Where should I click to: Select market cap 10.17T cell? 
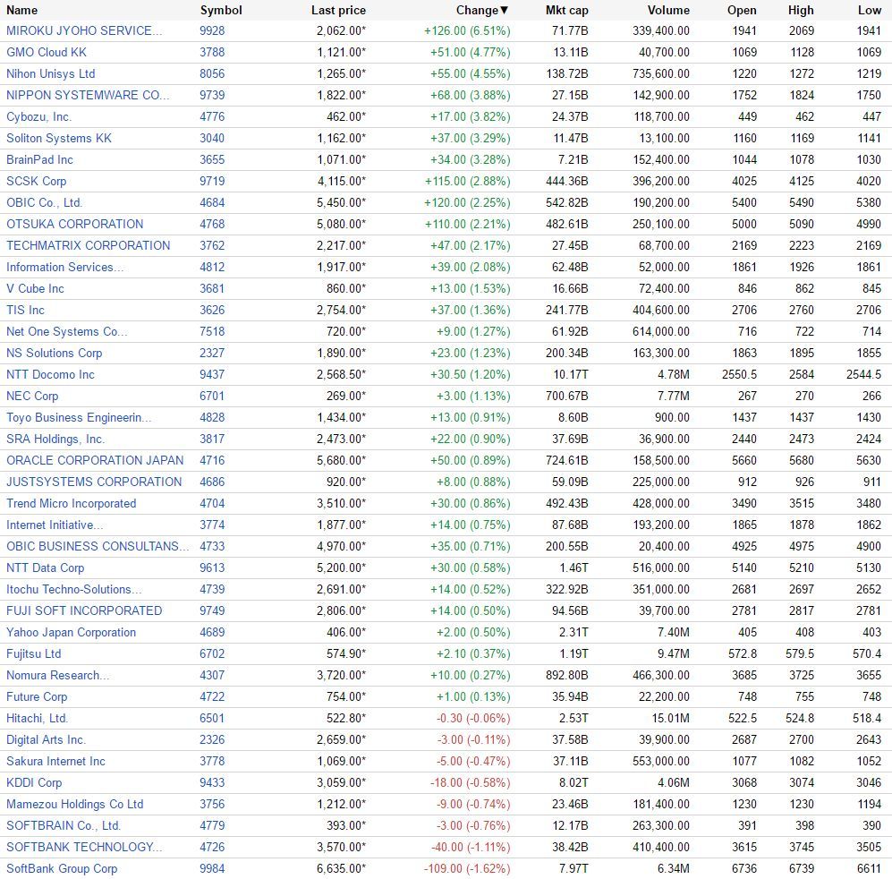(x=570, y=374)
